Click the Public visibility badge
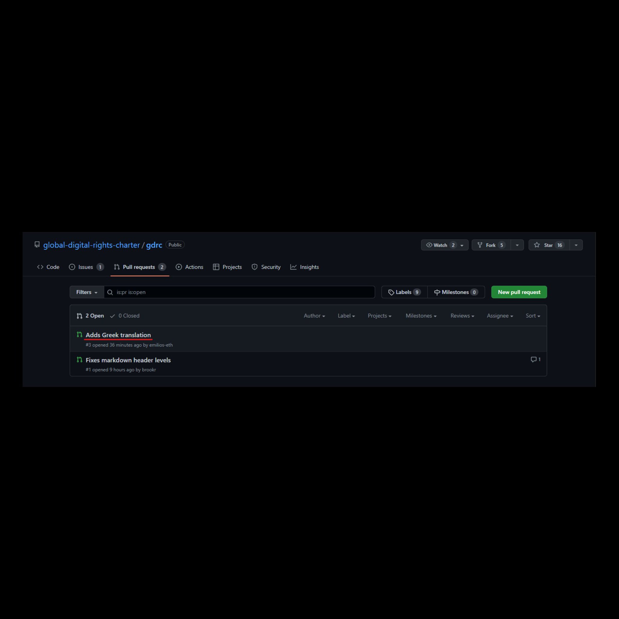Image resolution: width=619 pixels, height=619 pixels. [175, 245]
